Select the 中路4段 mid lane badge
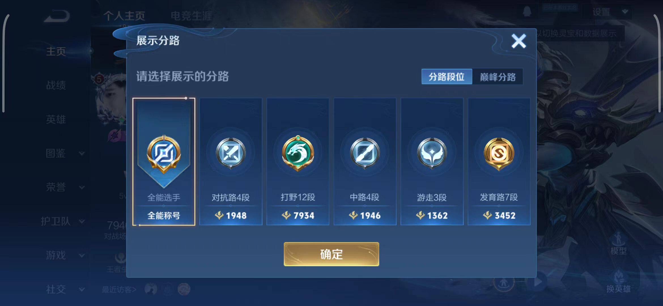The image size is (663, 306). tap(365, 161)
